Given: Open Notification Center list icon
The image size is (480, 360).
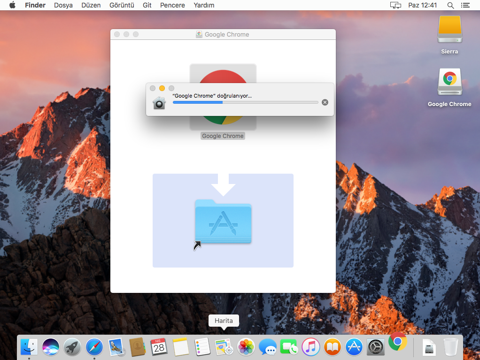Looking at the screenshot, I should [x=465, y=5].
